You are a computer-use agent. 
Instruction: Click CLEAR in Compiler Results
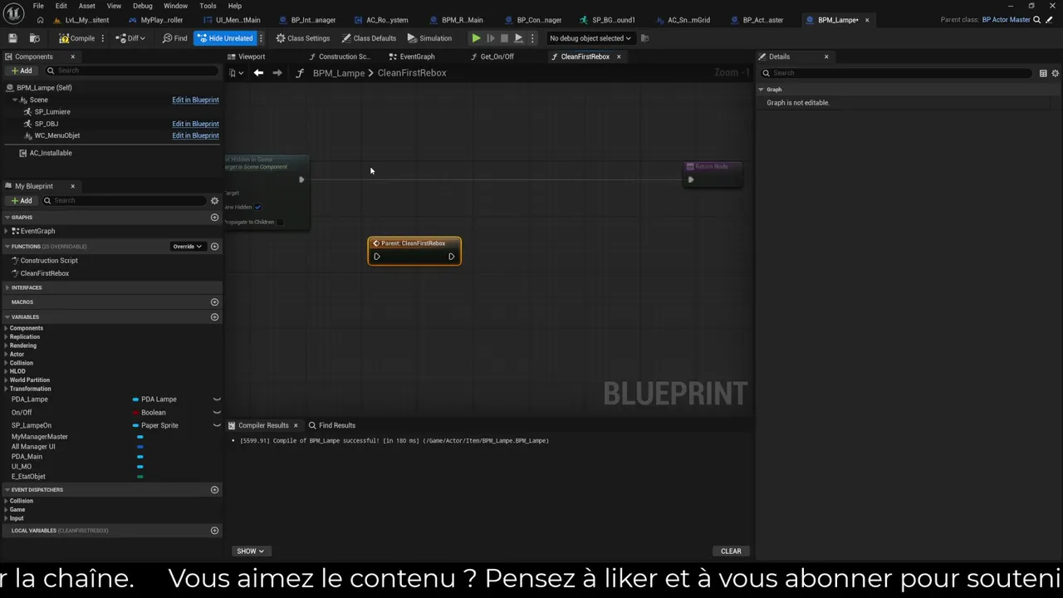tap(731, 551)
